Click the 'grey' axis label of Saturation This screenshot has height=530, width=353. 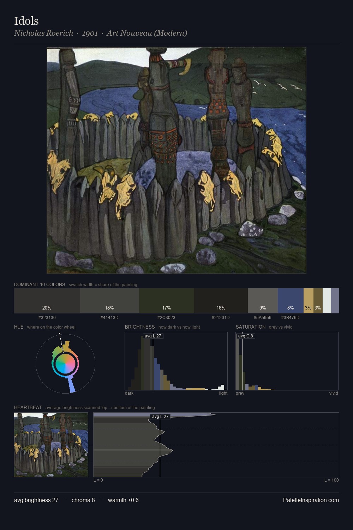coord(240,393)
